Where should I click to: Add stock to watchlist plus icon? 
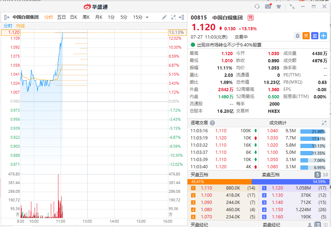(323, 36)
